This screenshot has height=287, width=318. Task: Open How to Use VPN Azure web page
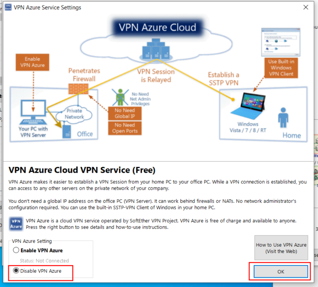(281, 248)
